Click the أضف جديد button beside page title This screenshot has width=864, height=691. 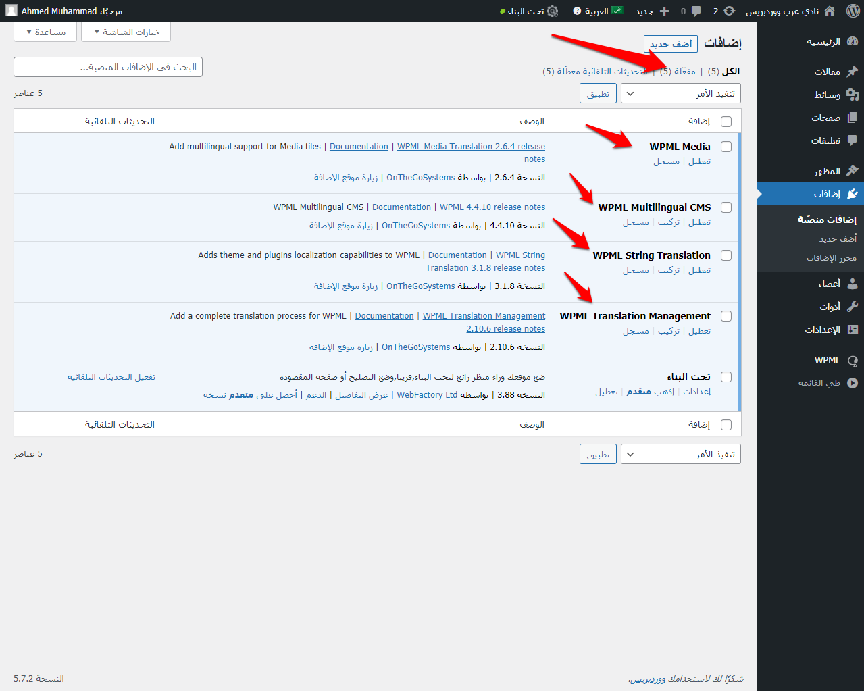click(670, 44)
